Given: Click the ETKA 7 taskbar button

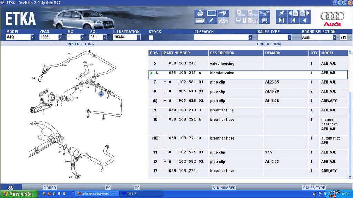Looking at the screenshot, I should tap(138, 194).
